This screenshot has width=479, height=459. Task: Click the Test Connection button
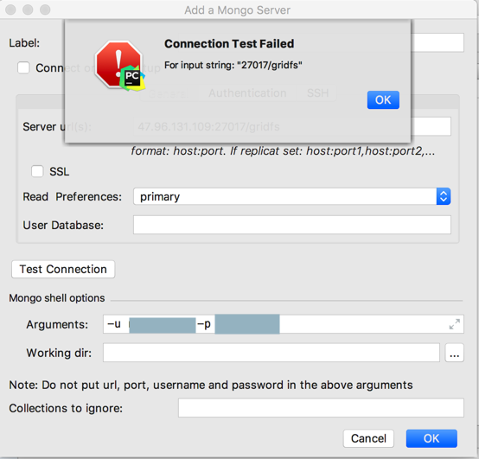[63, 270]
